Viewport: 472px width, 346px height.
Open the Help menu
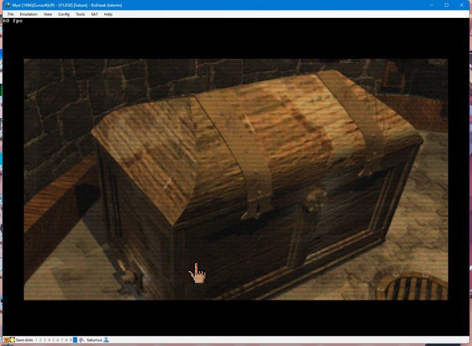point(108,14)
